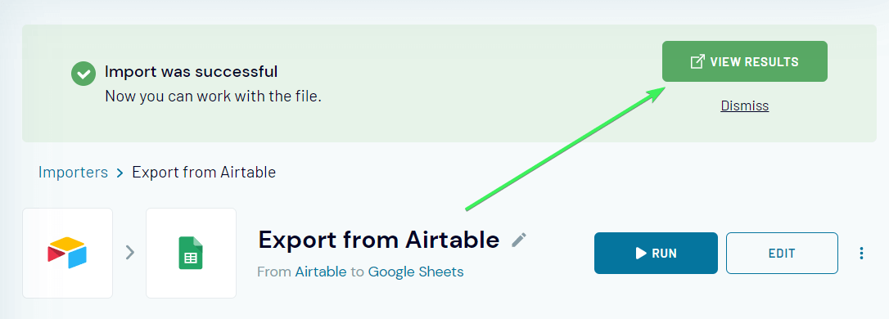Open the Airtable source link
Viewport: 889px width, 319px height.
[x=320, y=272]
